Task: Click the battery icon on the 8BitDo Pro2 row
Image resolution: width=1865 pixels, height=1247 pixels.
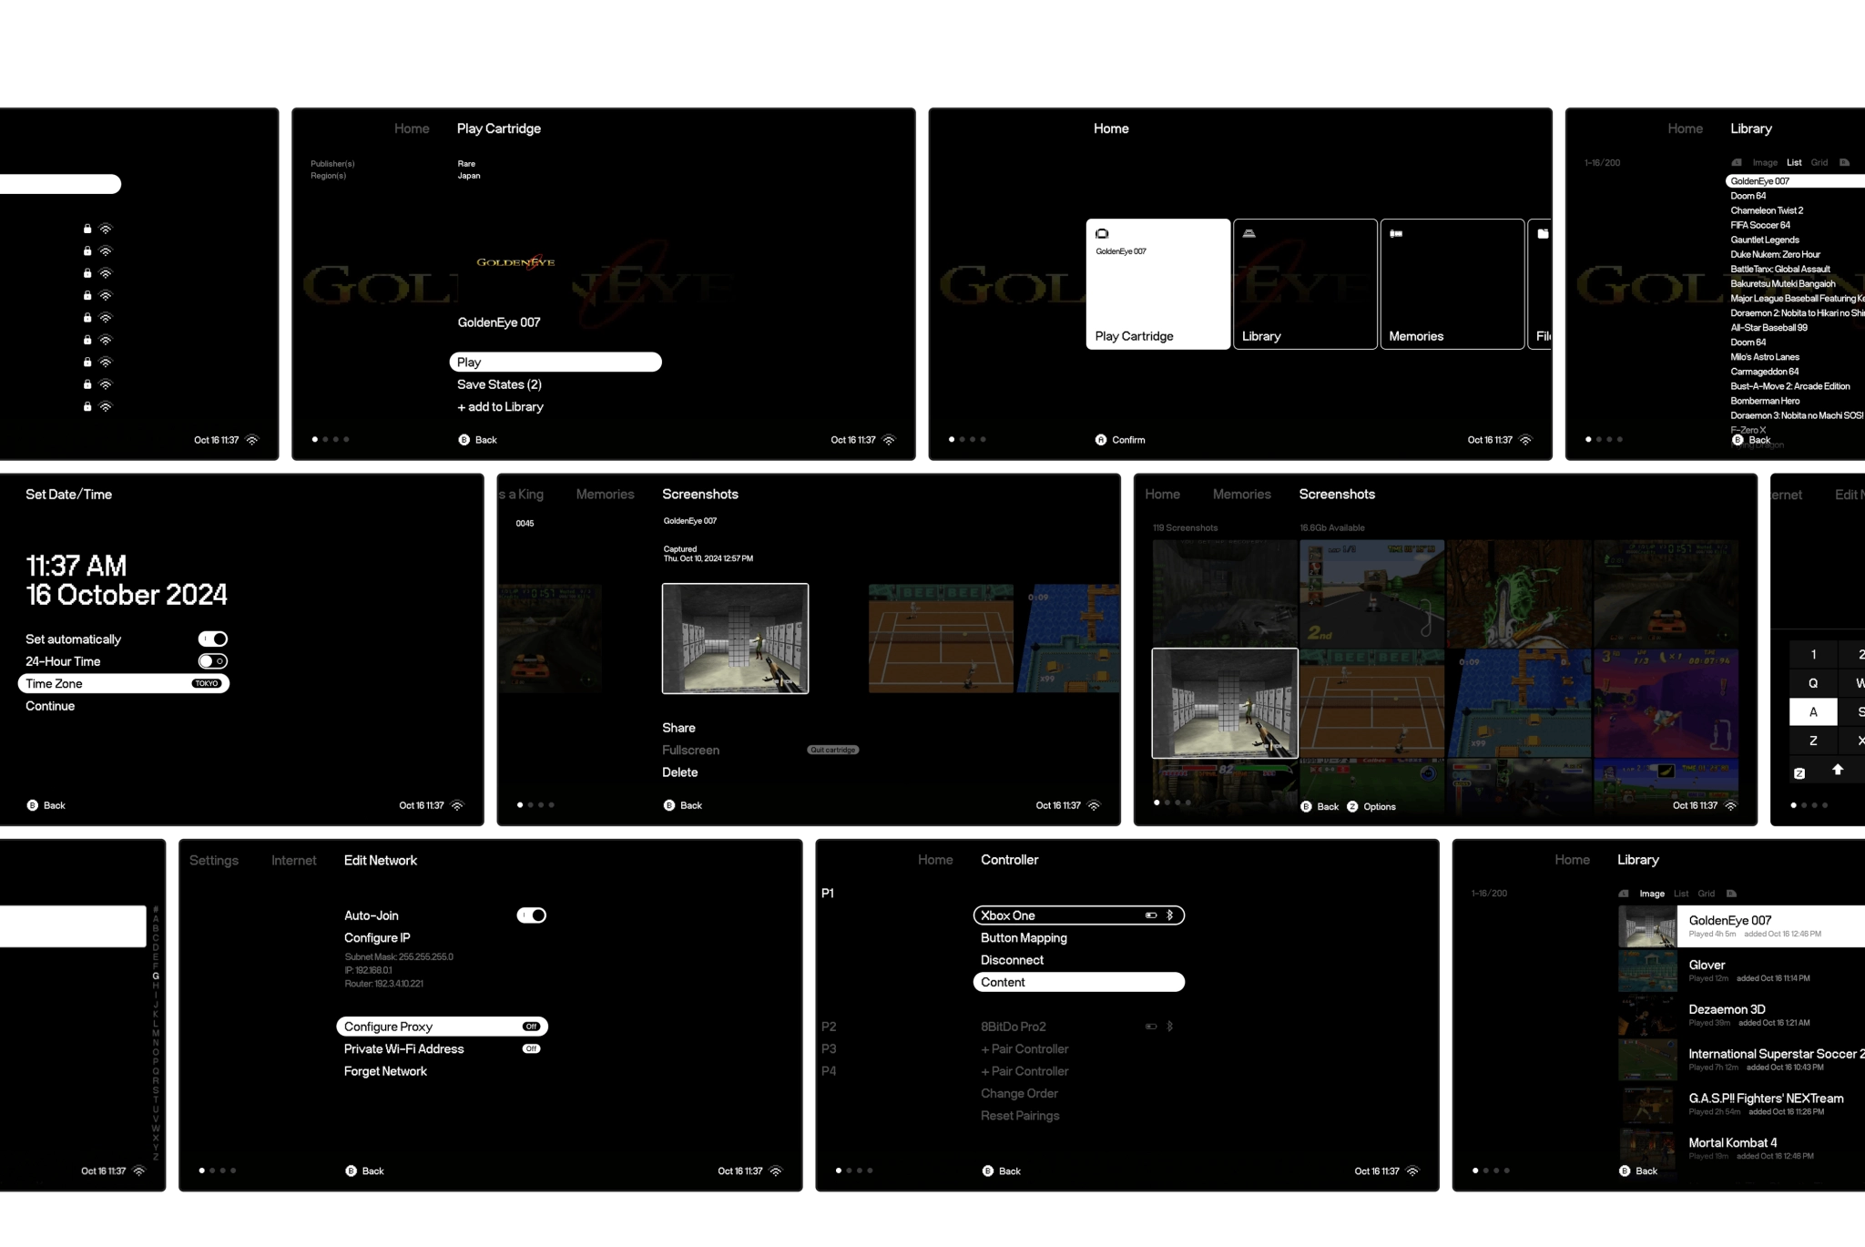Action: point(1151,1027)
